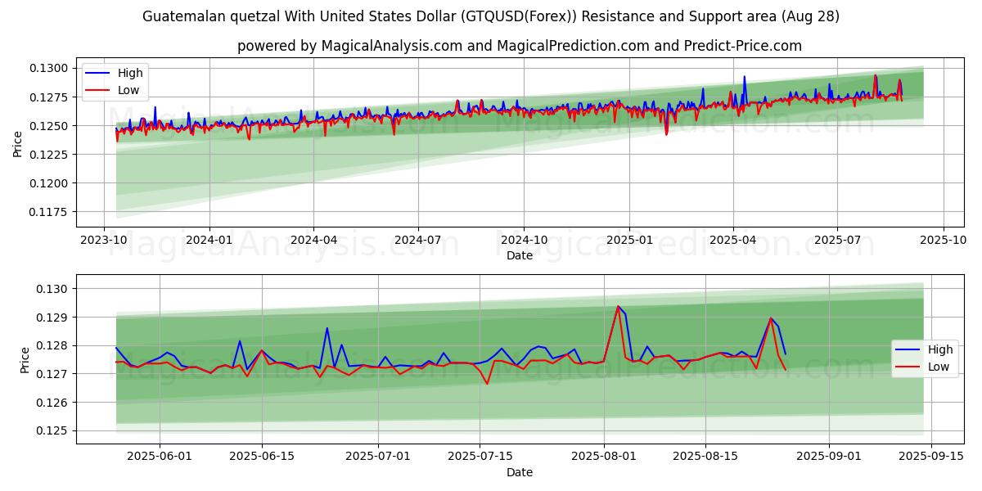This screenshot has height=491, width=982.
Task: Click the 'powered by MagicalAnalysis.com' subtitle
Action: (520, 46)
